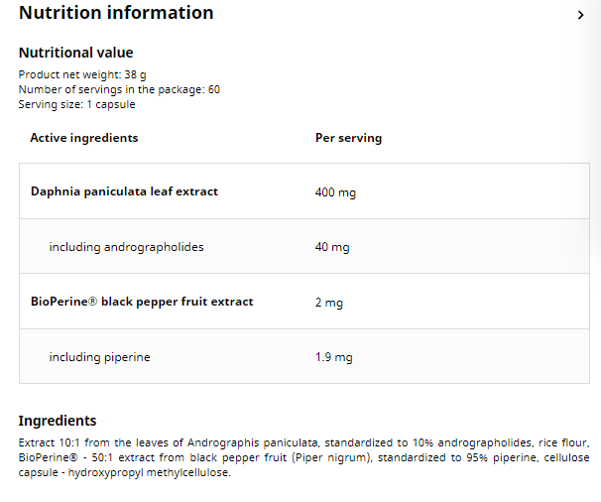This screenshot has height=502, width=601.
Task: Click the number of servings text
Action: tap(119, 89)
